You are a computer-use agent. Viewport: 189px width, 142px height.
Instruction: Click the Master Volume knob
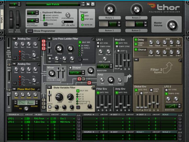pos(172,25)
